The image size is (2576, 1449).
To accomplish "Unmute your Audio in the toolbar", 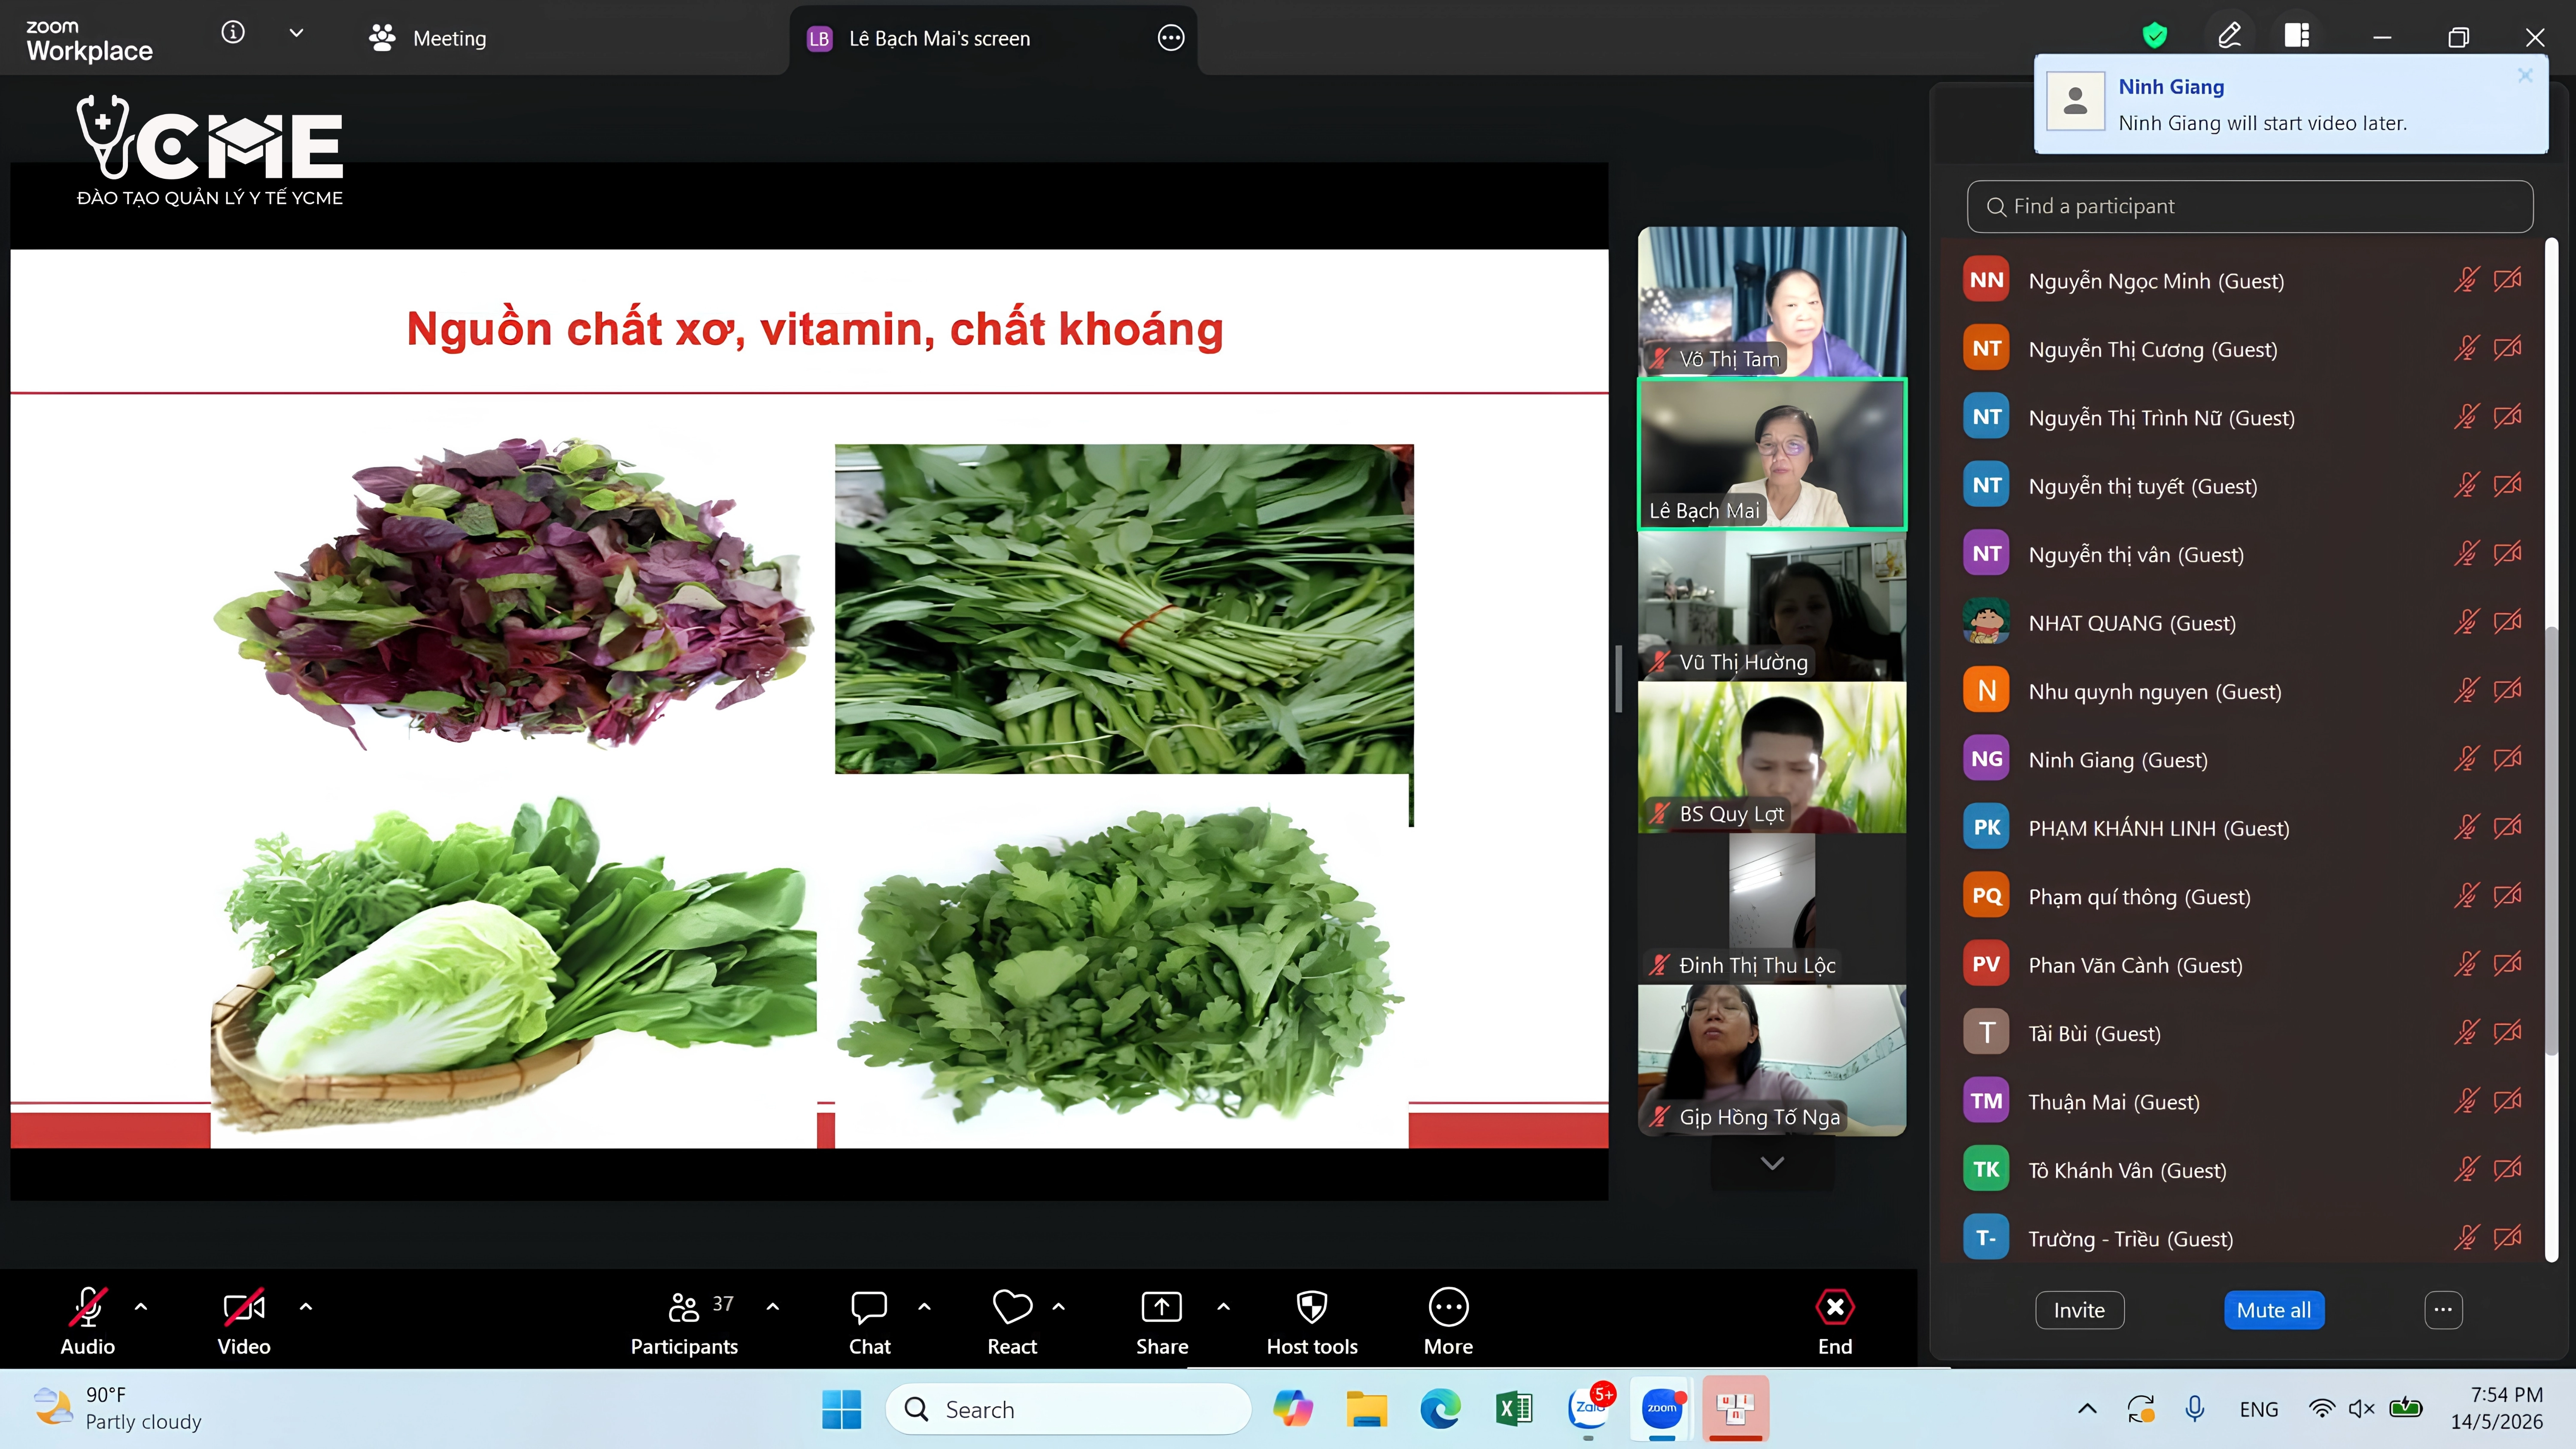I will (88, 1320).
